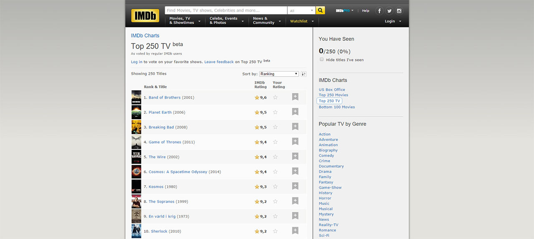This screenshot has height=239, width=534.
Task: Open IMDb Instagram page icon
Action: coord(399,11)
